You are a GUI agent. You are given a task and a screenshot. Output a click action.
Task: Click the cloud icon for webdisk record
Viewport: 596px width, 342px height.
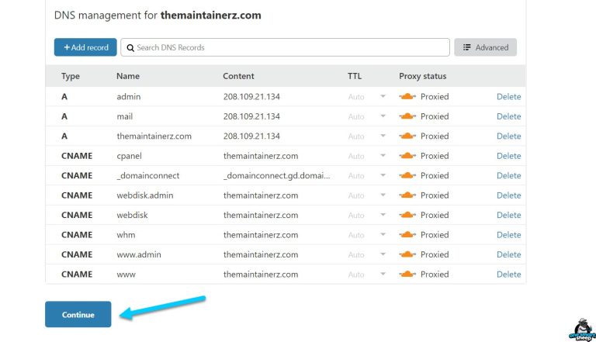[x=407, y=216]
